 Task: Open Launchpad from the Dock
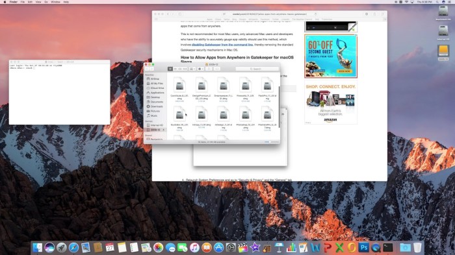pos(62,247)
